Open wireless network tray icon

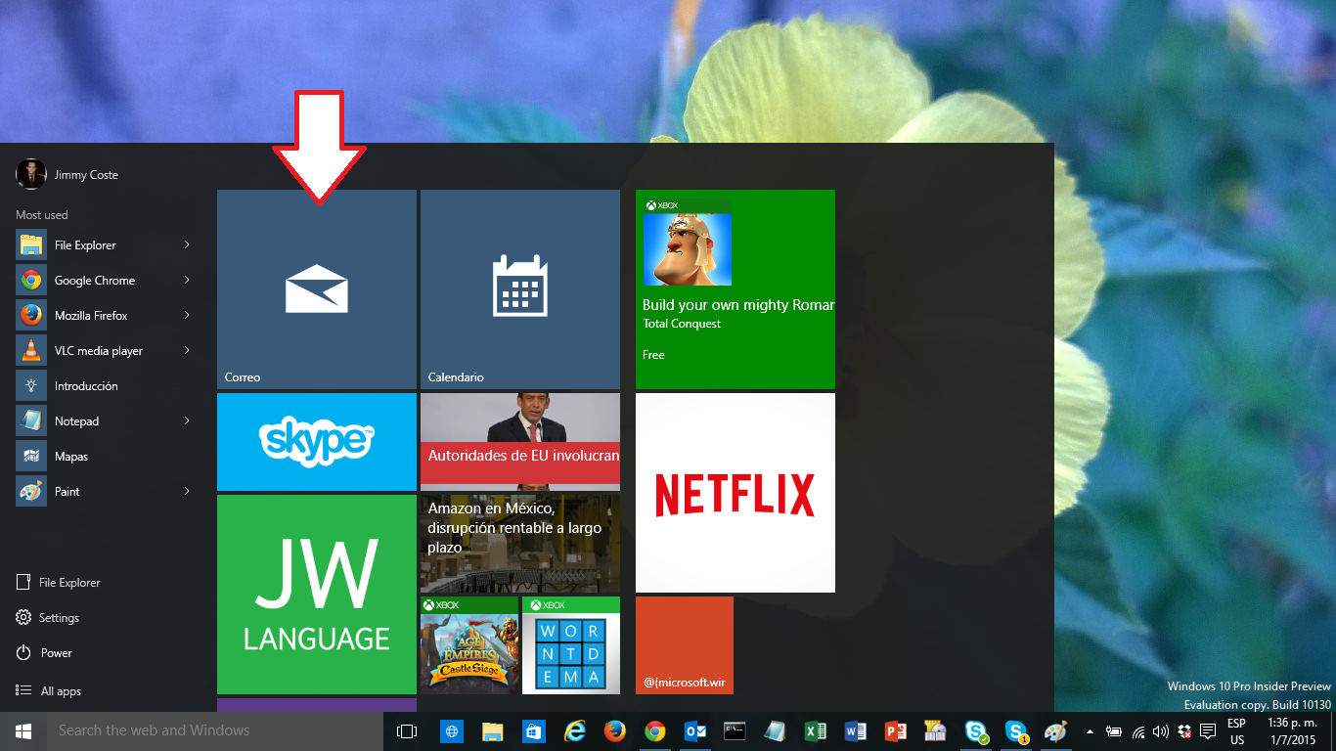[x=1138, y=731]
